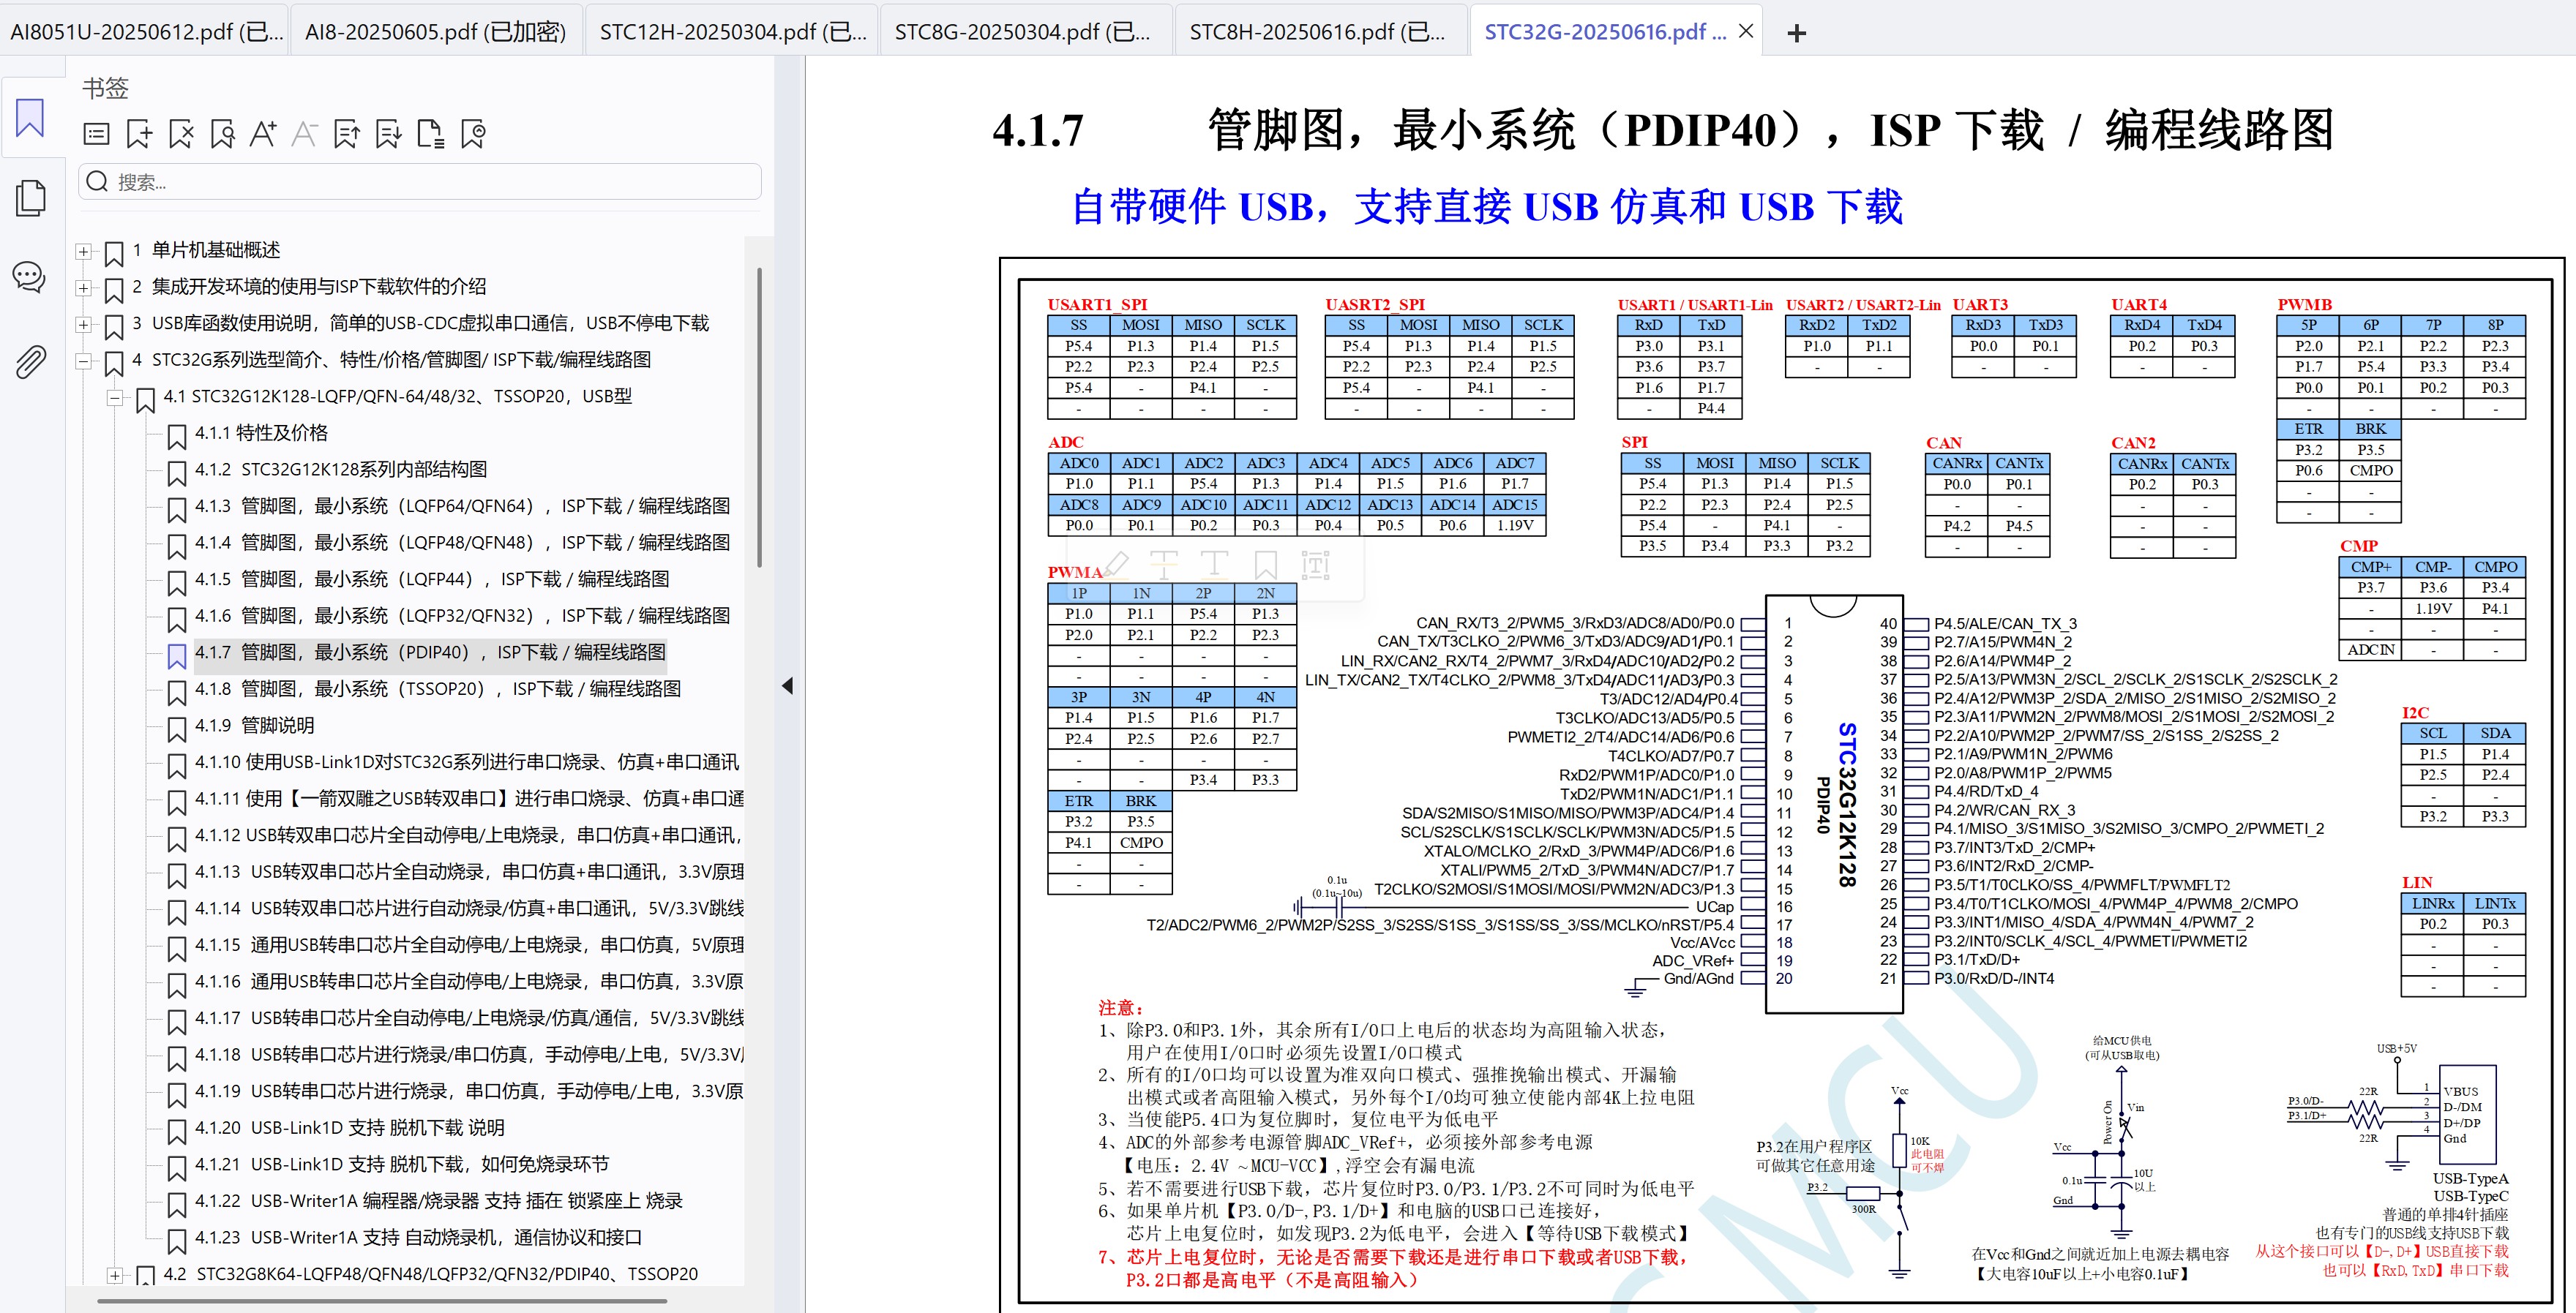Click chapter 3 USB库函数使用说明 bookmark text

point(421,324)
